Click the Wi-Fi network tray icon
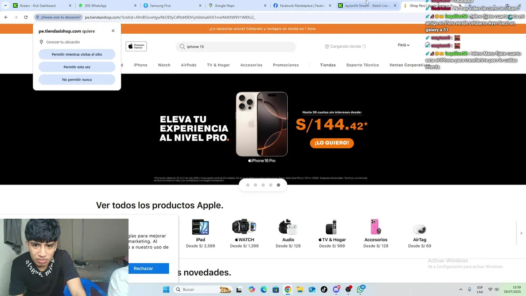Screen dimensions: 526x296 pyautogui.click(x=490, y=289)
